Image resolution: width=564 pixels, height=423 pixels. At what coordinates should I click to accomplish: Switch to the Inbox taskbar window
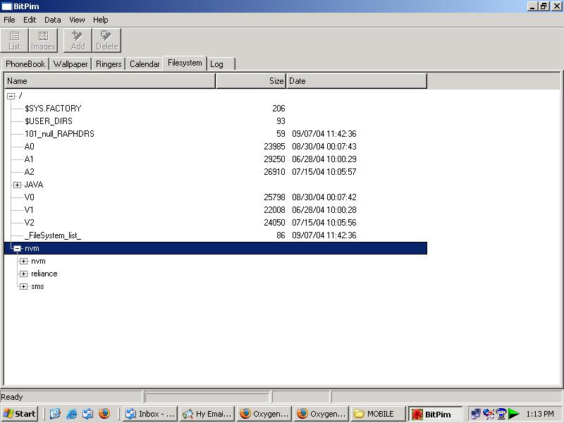150,414
